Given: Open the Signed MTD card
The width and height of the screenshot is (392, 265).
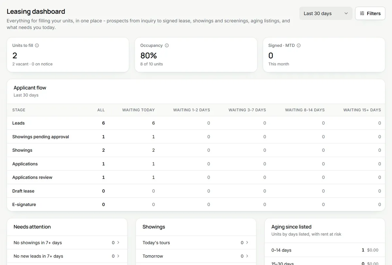Looking at the screenshot, I should pyautogui.click(x=324, y=55).
